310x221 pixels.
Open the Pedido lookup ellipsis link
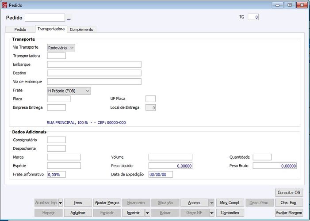pyautogui.click(x=69, y=19)
